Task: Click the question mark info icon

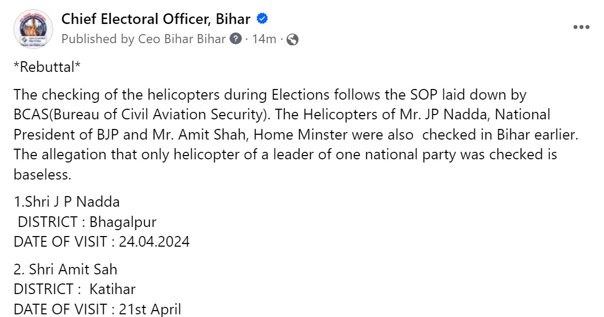Action: 235,38
